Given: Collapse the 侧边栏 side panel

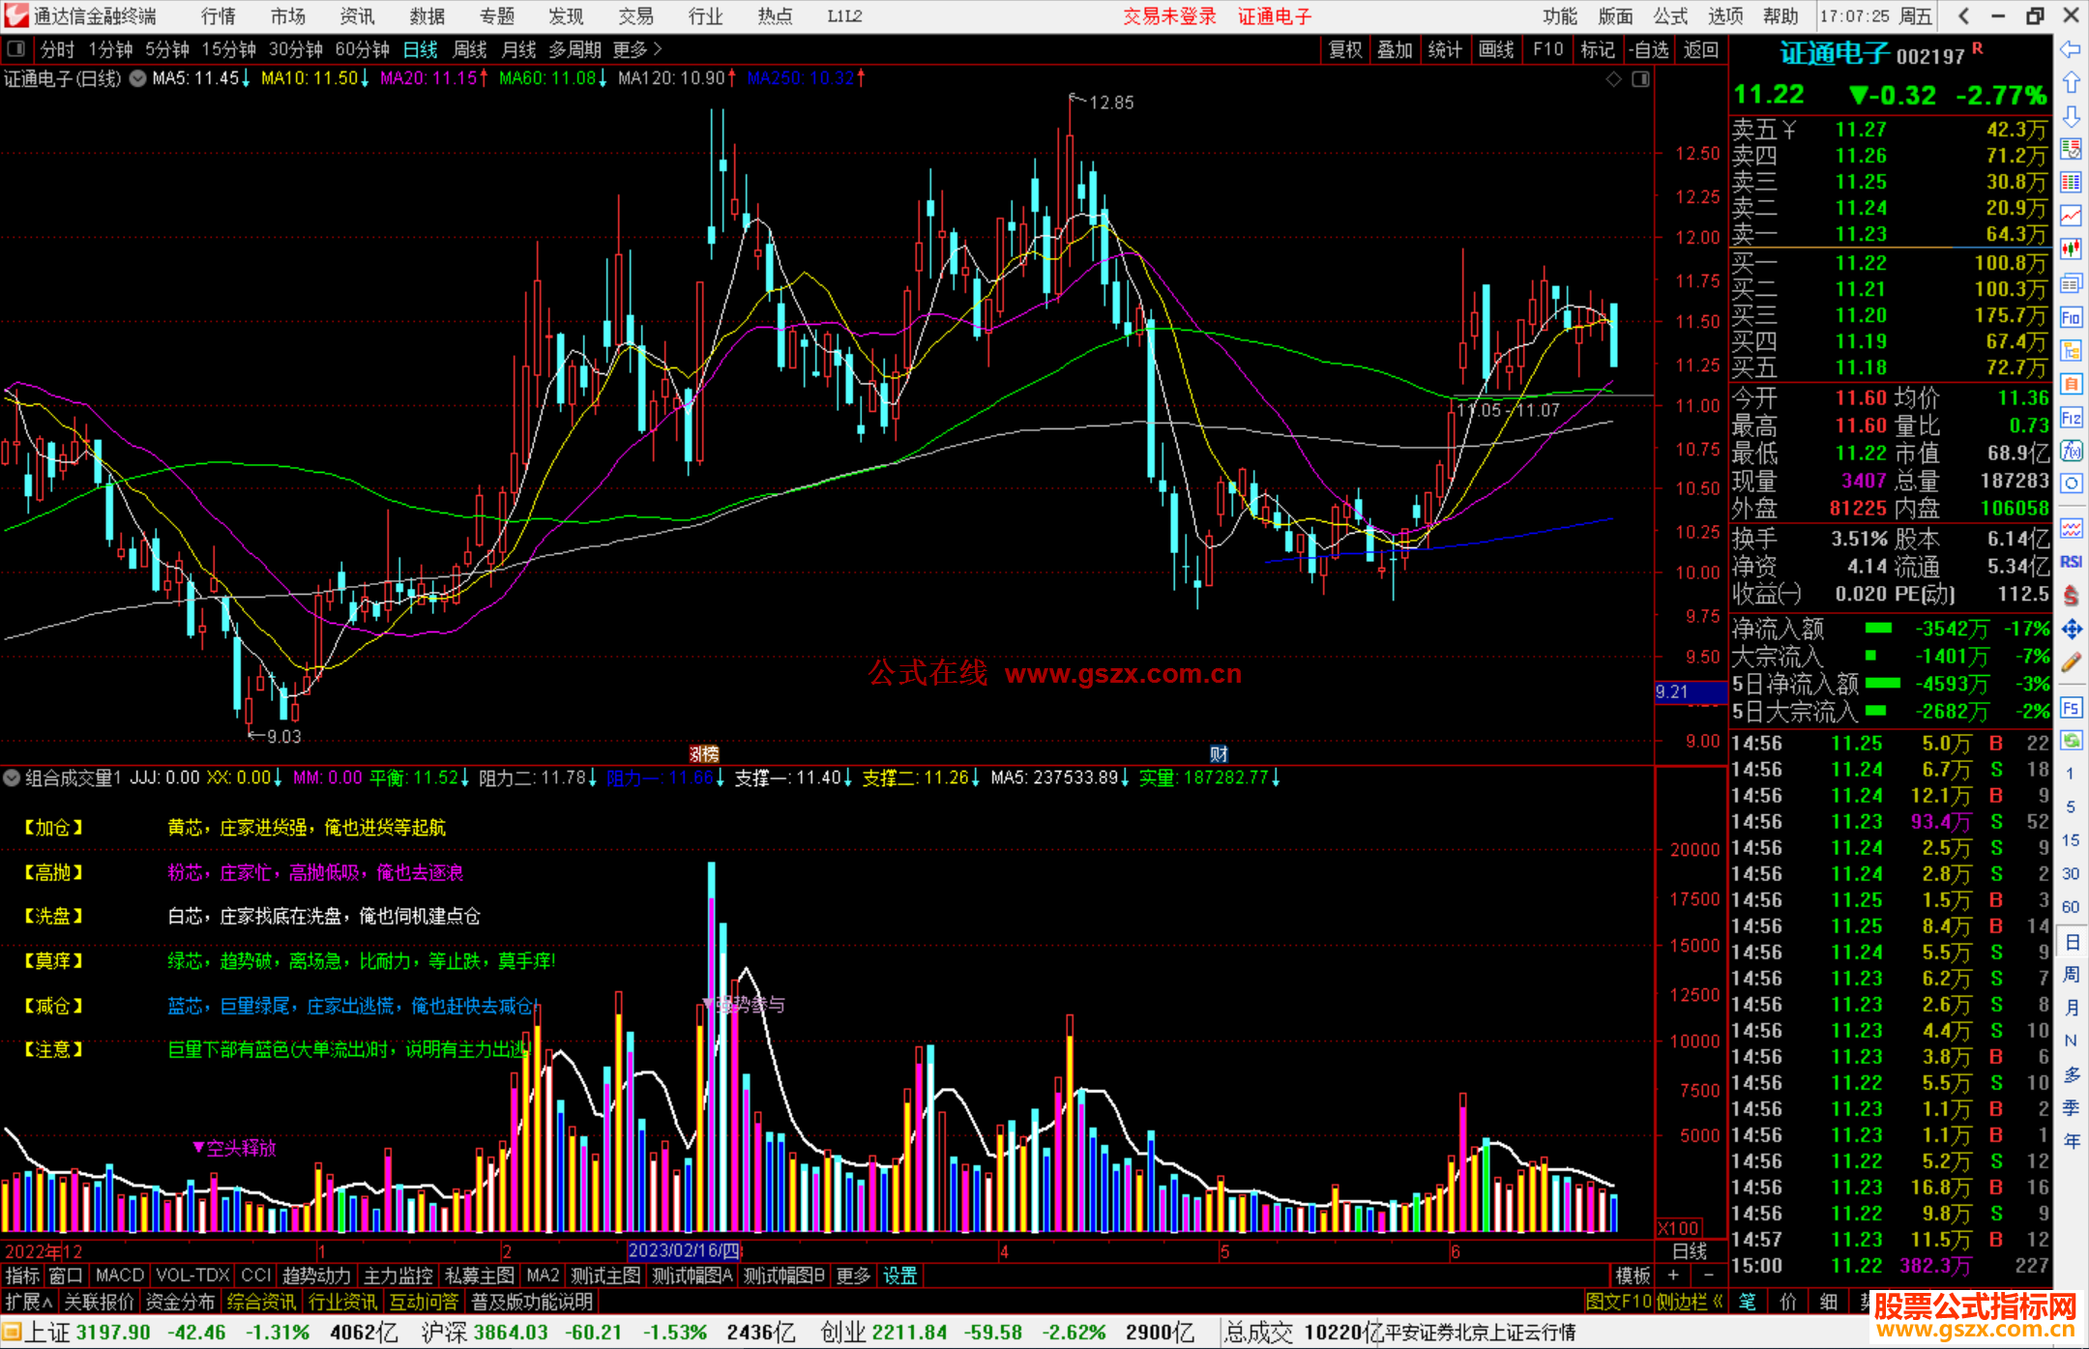Looking at the screenshot, I should pyautogui.click(x=1691, y=1302).
